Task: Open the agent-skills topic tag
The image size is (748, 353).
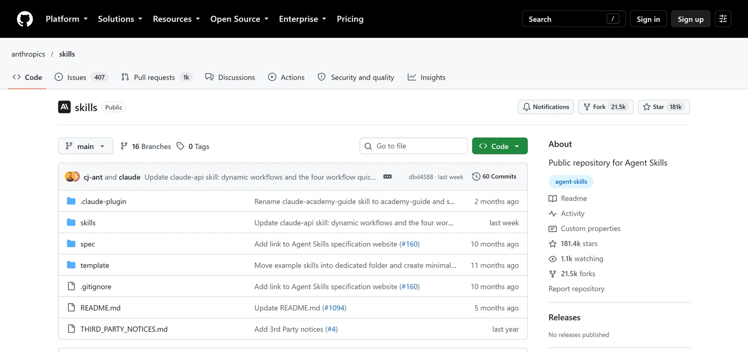Action: 571,182
